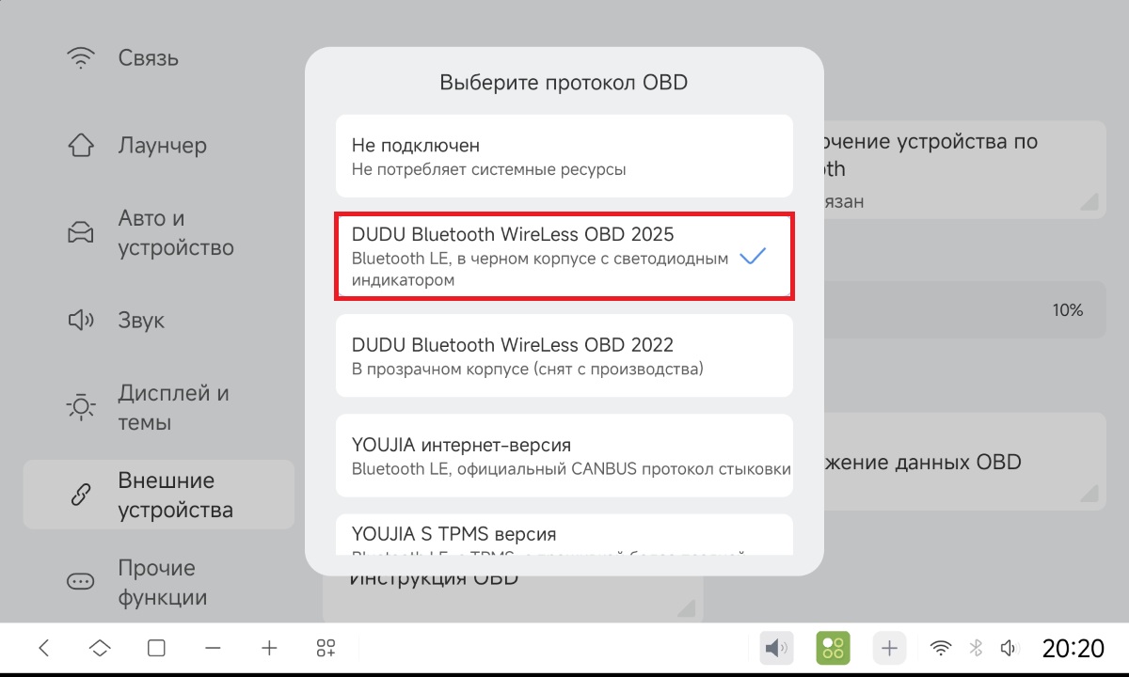
Task: Tap the Wi-Fi status icon in system tray
Action: (x=940, y=648)
